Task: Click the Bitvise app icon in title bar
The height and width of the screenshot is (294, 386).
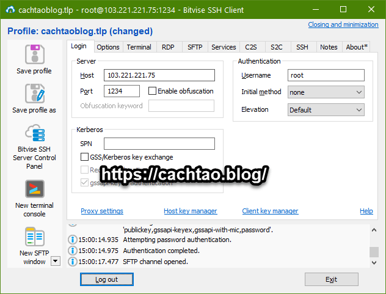Action: (x=10, y=10)
